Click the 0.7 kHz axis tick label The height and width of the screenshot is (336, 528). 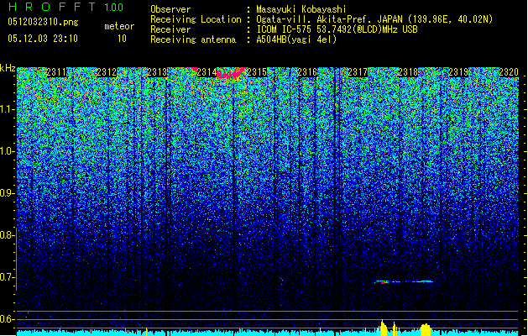tap(6, 277)
